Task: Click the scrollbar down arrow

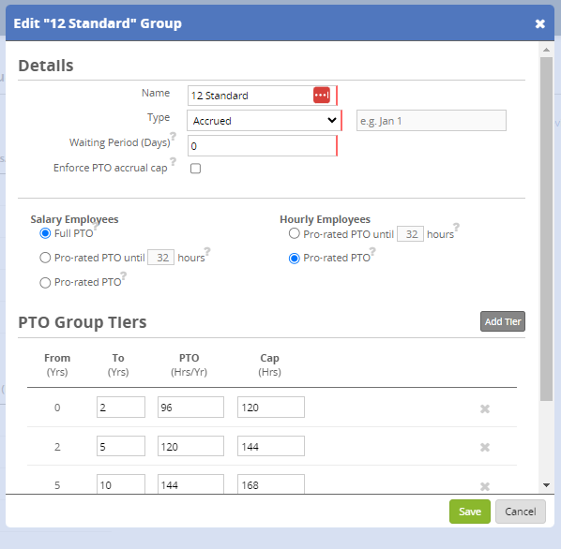Action: click(x=546, y=485)
